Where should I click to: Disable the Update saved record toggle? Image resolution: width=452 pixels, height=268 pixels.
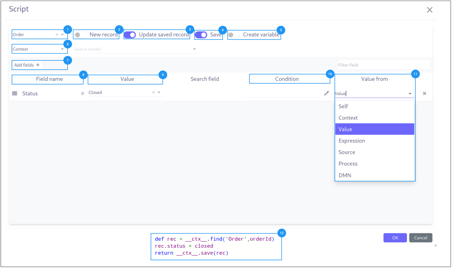coord(130,34)
